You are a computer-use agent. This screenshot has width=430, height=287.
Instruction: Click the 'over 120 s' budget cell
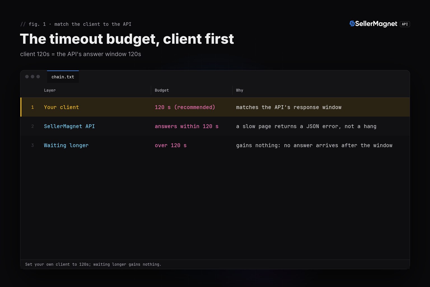[x=171, y=145]
